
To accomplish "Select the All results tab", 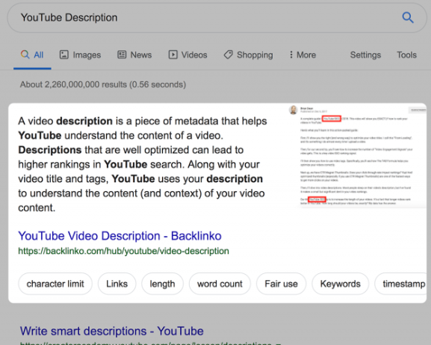I will (32, 55).
